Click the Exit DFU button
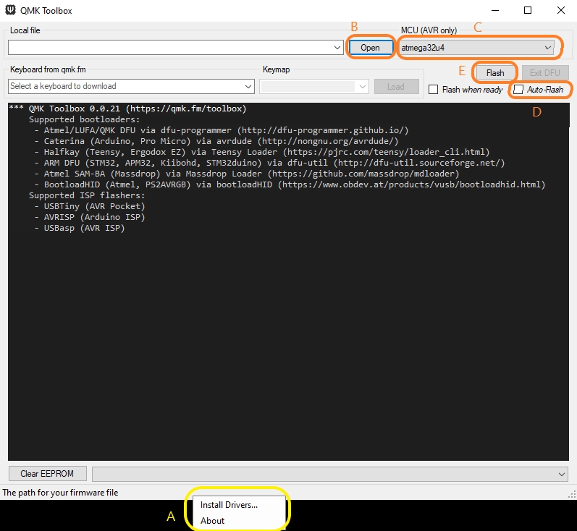 click(x=544, y=73)
